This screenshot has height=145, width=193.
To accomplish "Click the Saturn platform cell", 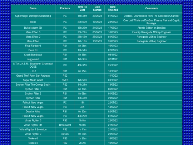I will (65, 134).
